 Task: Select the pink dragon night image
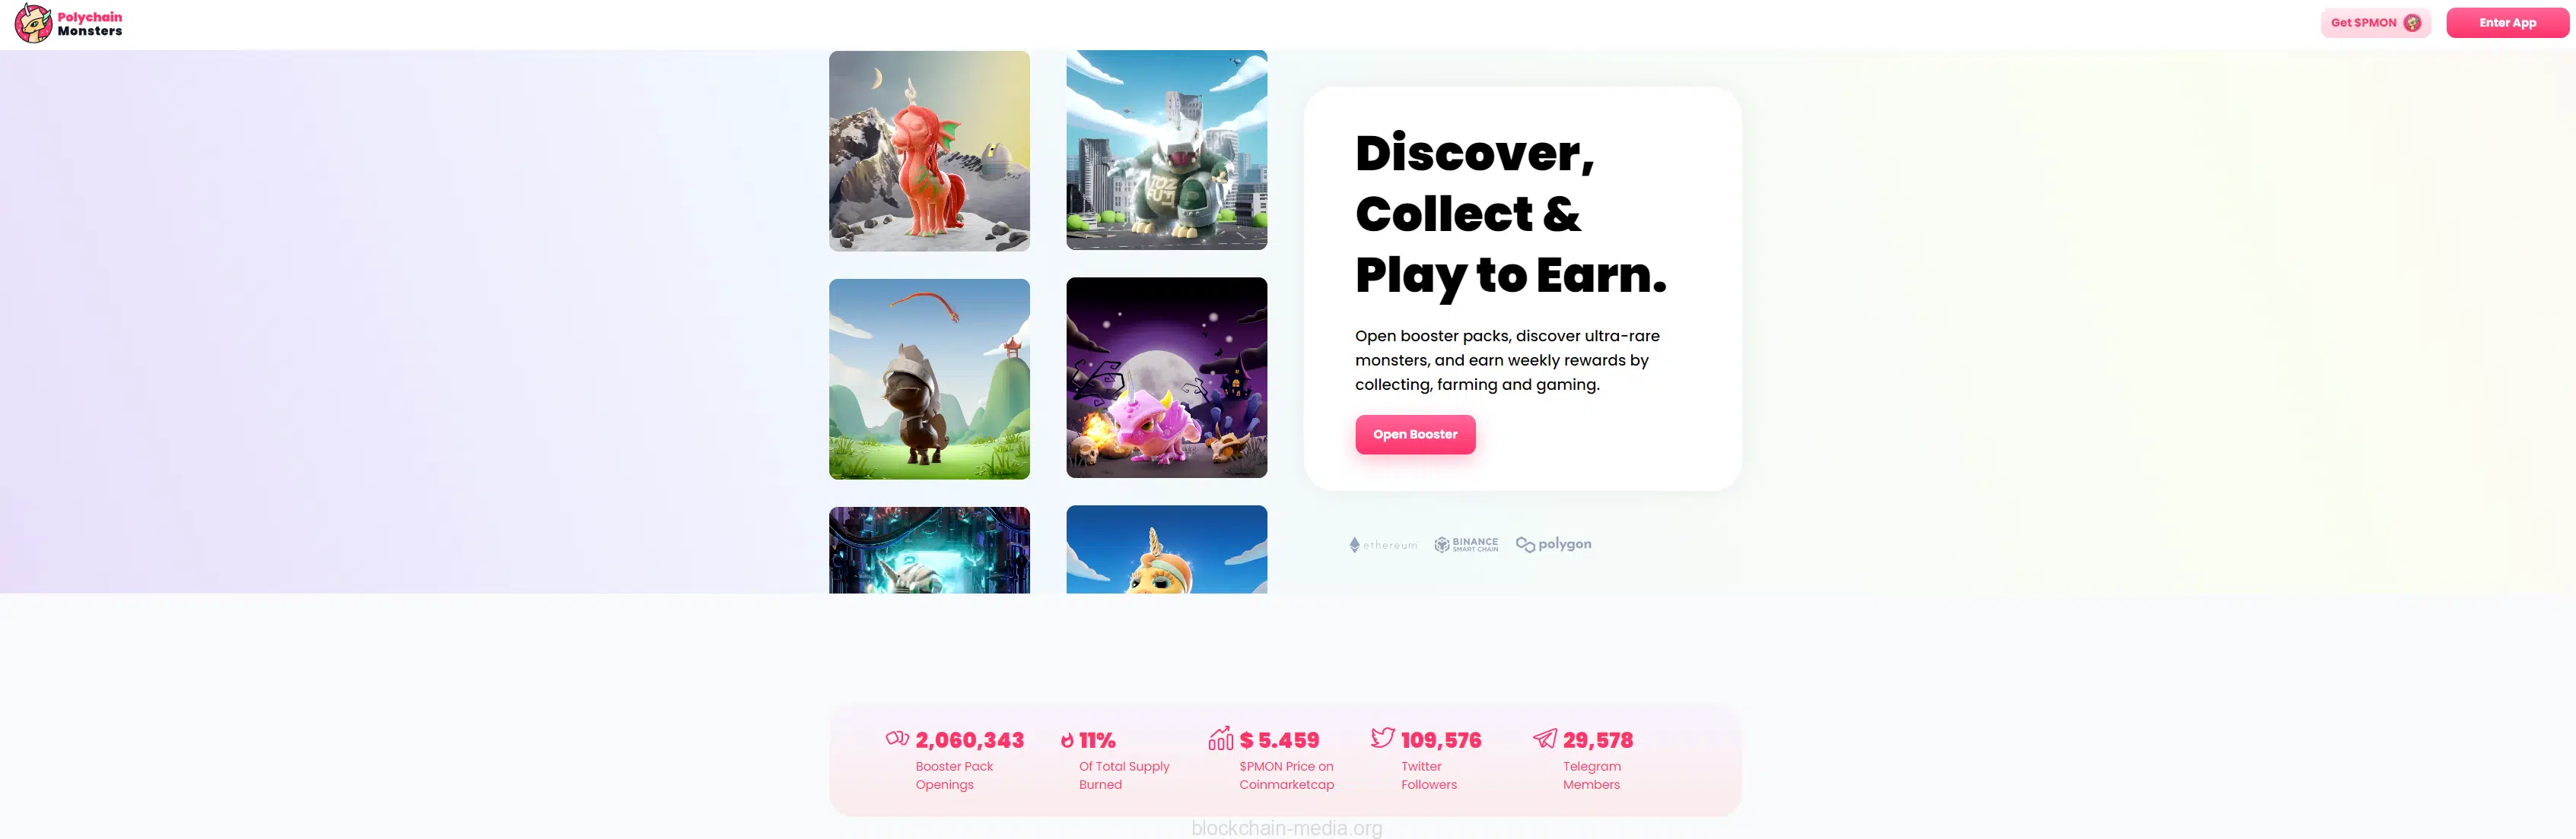click(1166, 378)
